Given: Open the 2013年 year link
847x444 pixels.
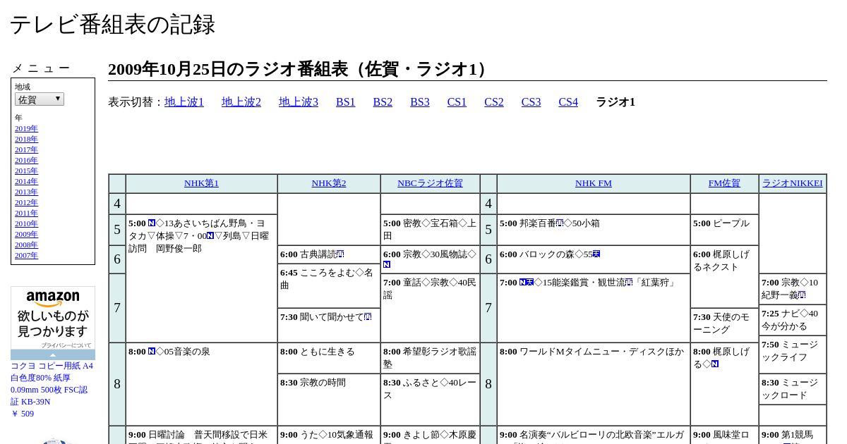Looking at the screenshot, I should [x=26, y=192].
